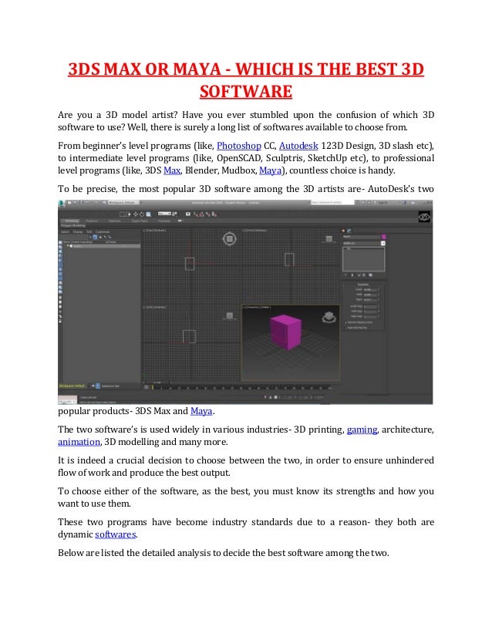Click the ViewCube in the Left viewport

tap(230, 315)
